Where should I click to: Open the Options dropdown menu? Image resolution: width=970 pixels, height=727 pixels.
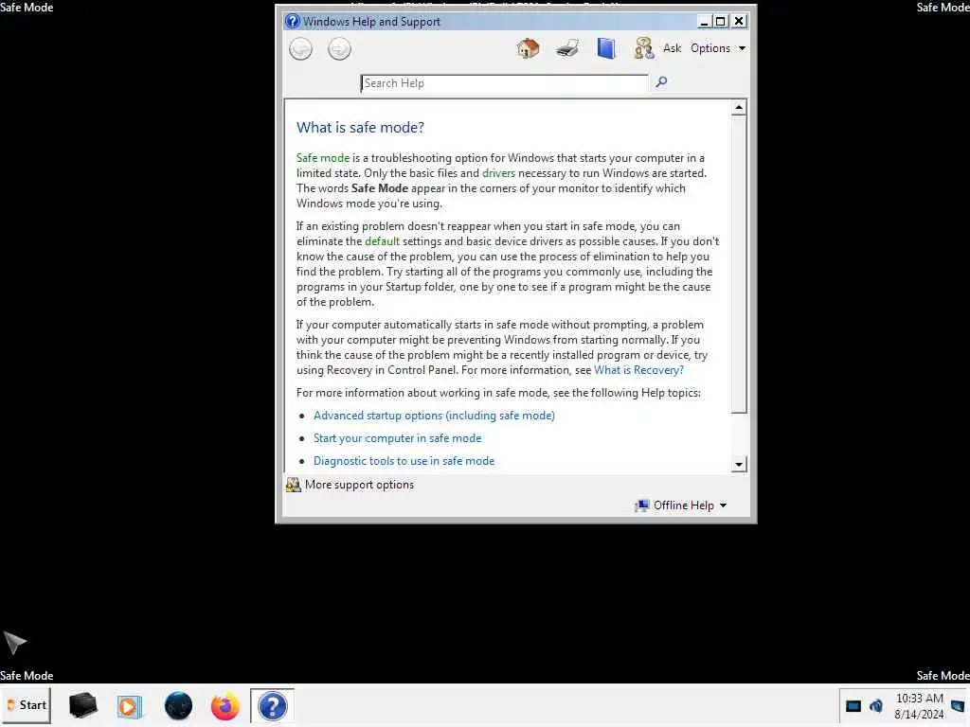(718, 48)
